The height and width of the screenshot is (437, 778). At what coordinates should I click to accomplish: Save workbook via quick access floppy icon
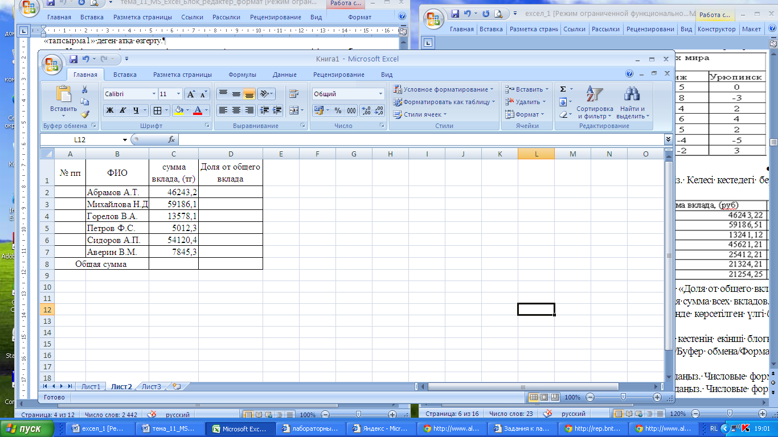coord(73,59)
